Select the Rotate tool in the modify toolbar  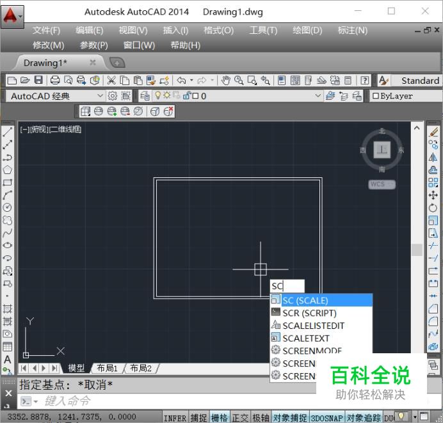pos(433,208)
